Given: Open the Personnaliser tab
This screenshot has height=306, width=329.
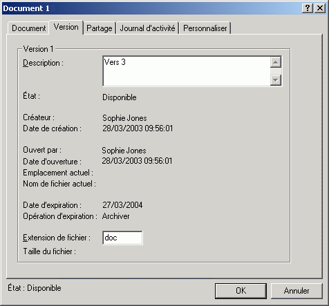Looking at the screenshot, I should (205, 28).
